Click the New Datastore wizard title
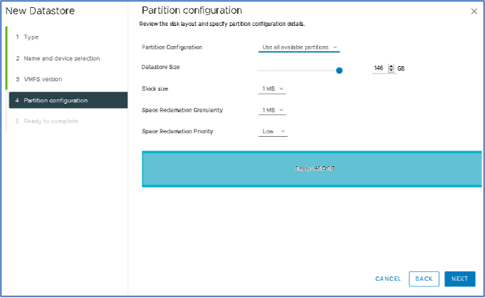The height and width of the screenshot is (298, 485). tap(40, 12)
